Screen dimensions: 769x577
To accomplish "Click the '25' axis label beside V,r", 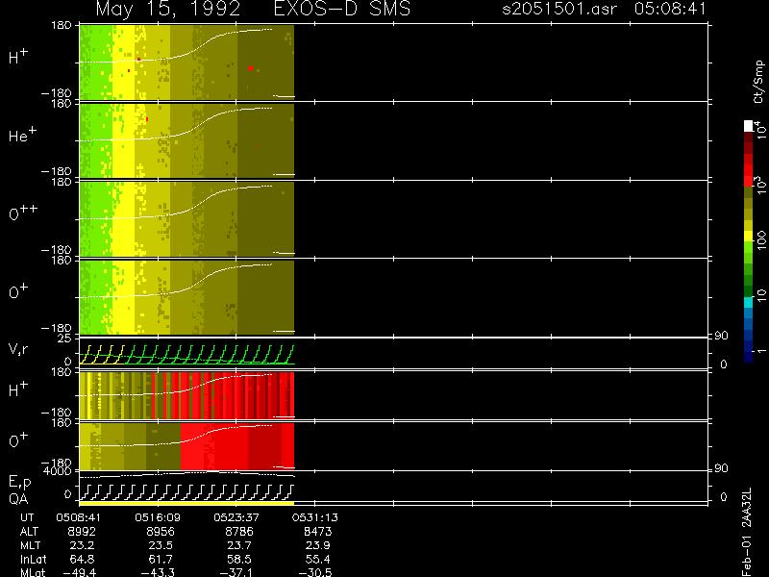I will click(x=65, y=339).
